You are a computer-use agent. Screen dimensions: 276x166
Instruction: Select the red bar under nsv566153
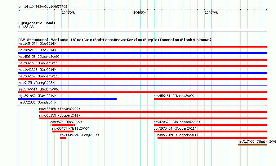(153, 118)
